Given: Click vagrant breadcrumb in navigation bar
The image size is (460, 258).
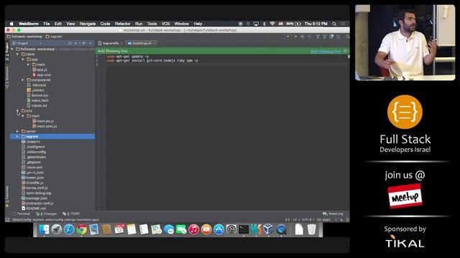Looking at the screenshot, I should [x=54, y=37].
